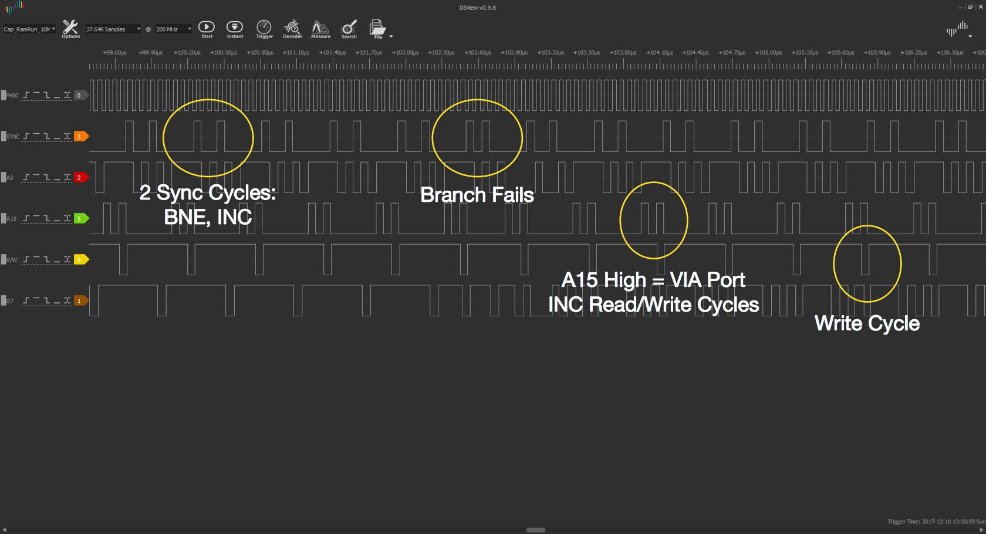Click the File folder icon

377,28
